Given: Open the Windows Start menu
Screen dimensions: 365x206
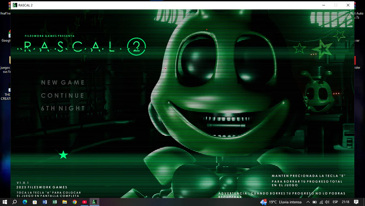Looking at the screenshot, I should [x=4, y=202].
